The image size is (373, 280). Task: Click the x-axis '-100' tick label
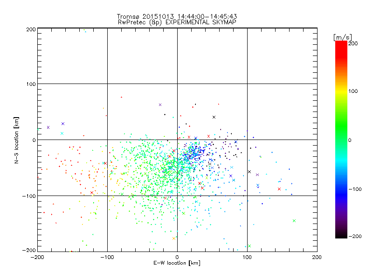pos(107,257)
